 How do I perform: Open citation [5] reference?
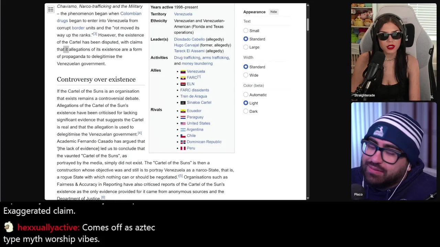point(180,176)
